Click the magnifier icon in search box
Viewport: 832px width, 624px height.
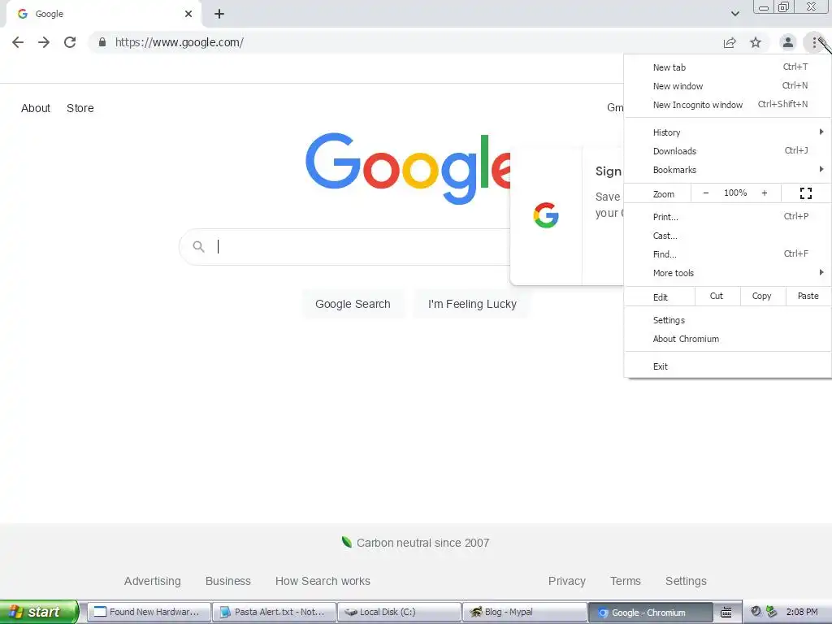coord(198,247)
